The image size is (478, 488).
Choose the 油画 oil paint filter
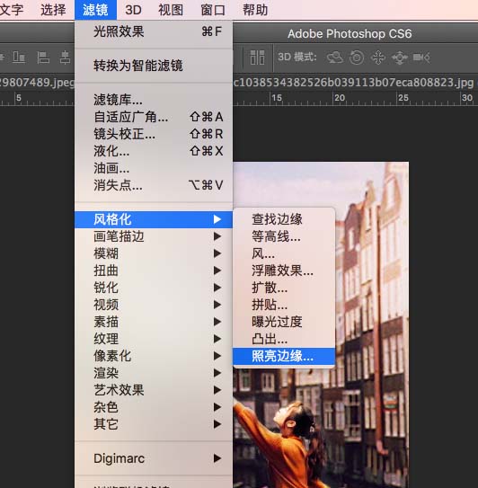(154, 168)
